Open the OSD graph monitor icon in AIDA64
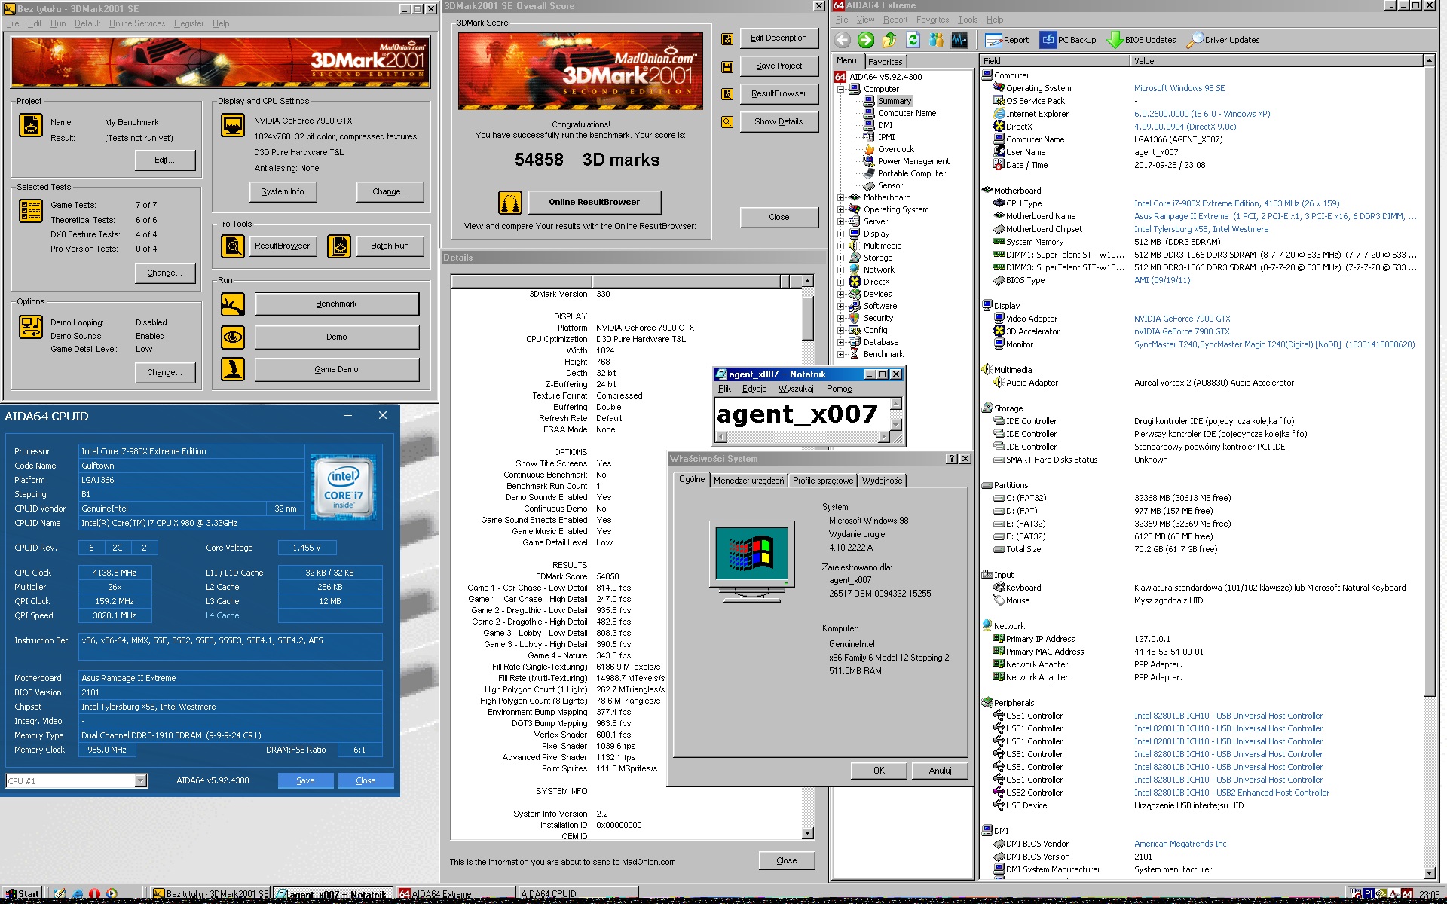The height and width of the screenshot is (904, 1447). [x=959, y=40]
